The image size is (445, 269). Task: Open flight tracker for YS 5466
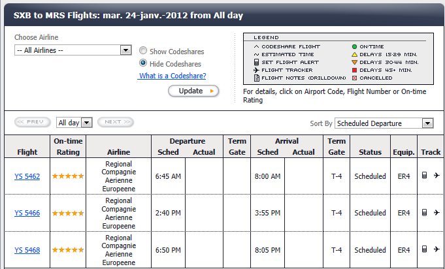point(437,212)
